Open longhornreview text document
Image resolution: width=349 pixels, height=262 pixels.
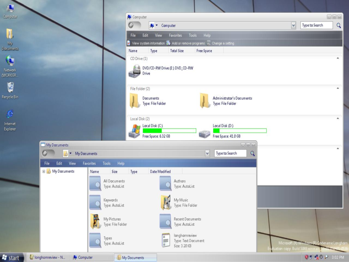(166, 240)
